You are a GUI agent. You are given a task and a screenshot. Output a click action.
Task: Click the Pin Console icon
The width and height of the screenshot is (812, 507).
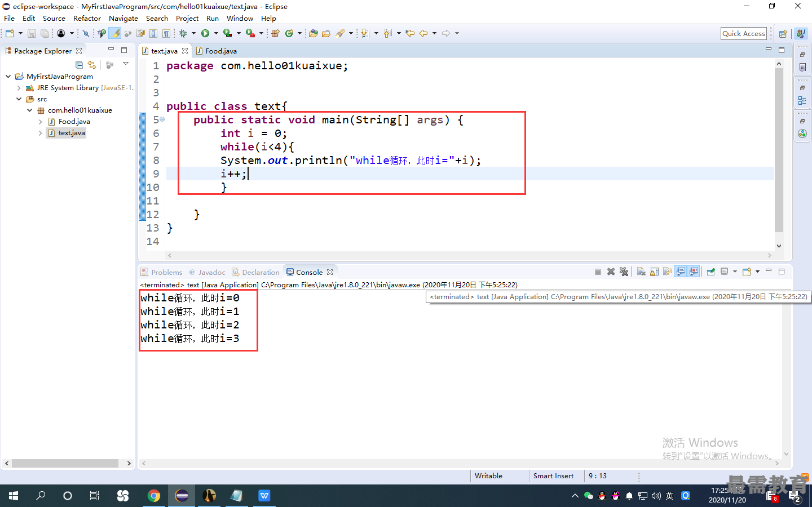pyautogui.click(x=710, y=272)
